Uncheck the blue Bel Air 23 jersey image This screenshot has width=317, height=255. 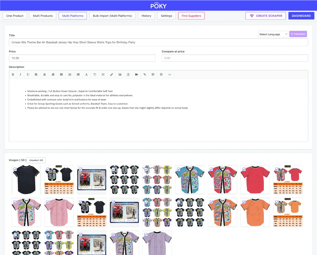point(179,169)
